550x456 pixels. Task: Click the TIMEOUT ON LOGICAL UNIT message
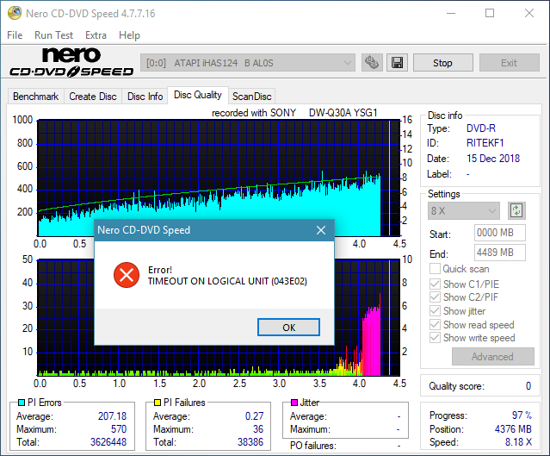pos(227,281)
